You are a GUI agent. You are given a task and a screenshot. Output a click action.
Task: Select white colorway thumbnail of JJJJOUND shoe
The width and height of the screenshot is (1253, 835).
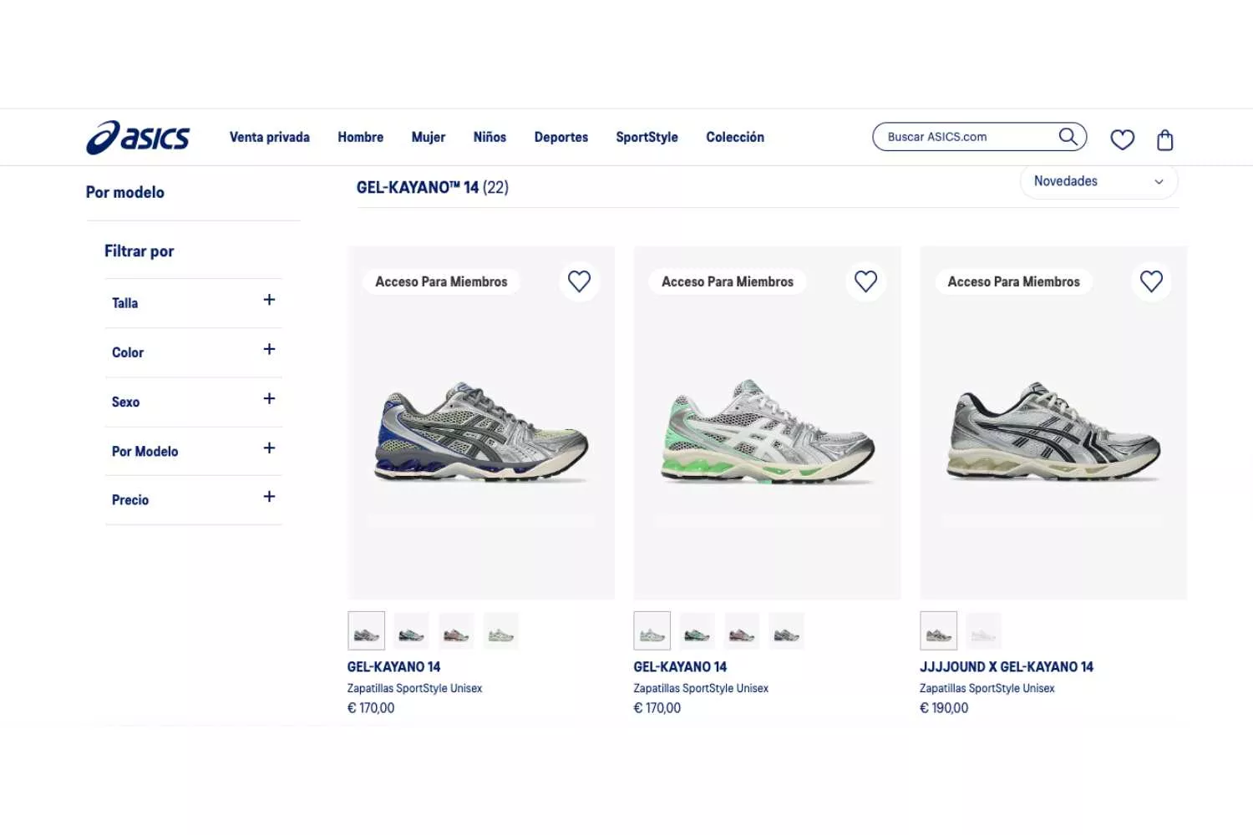[983, 631]
